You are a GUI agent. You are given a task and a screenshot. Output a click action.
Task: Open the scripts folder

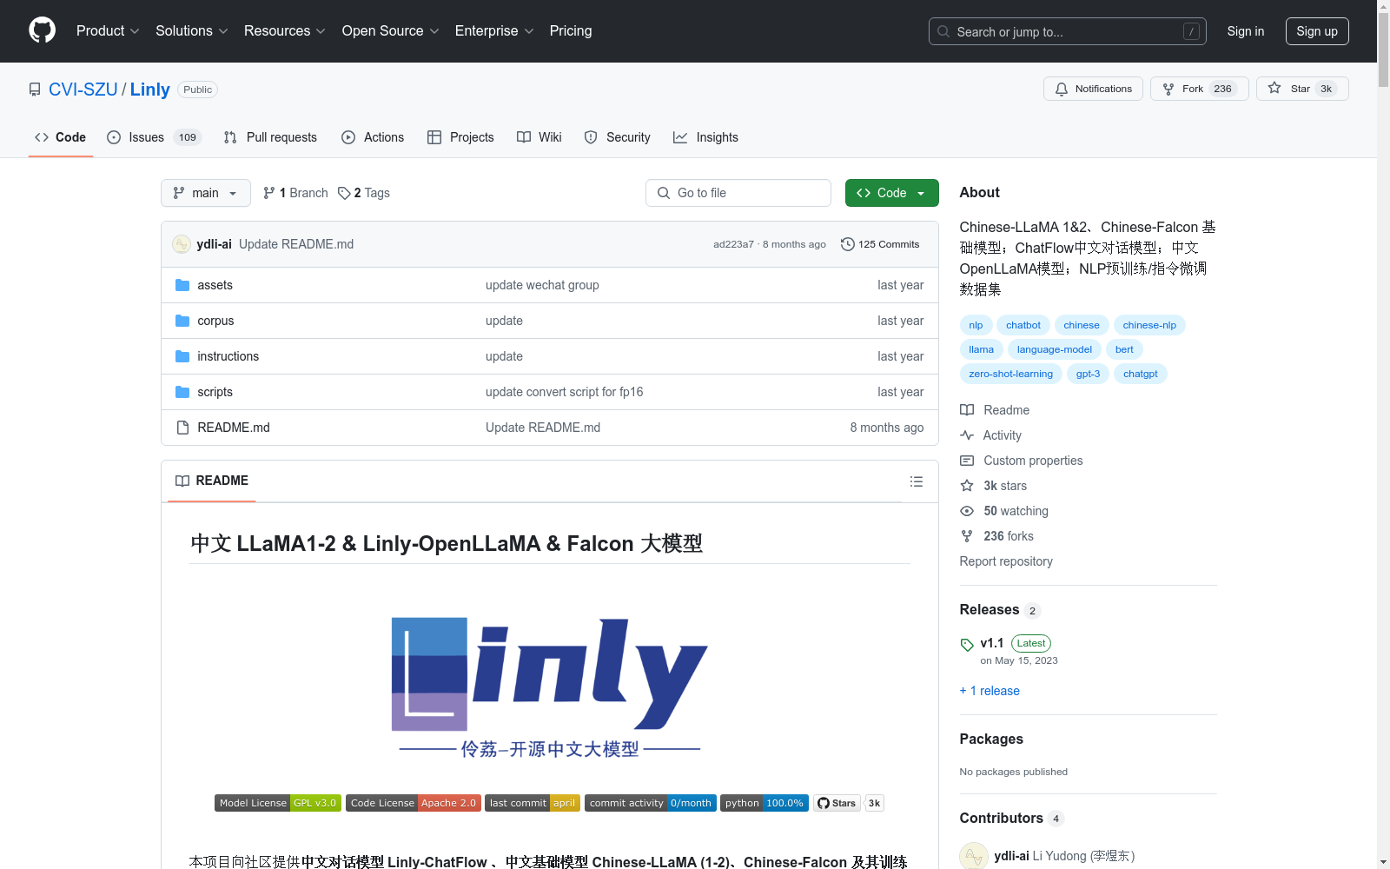tap(215, 392)
